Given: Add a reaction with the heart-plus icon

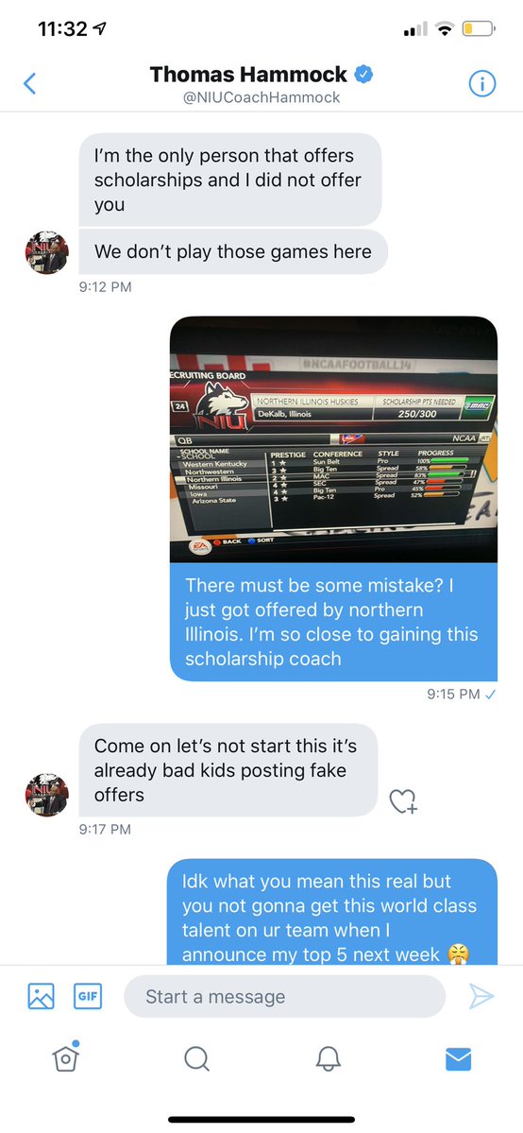Looking at the screenshot, I should point(402,800).
